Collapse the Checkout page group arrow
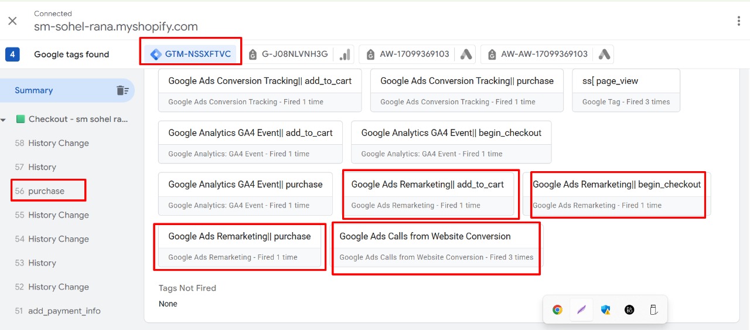This screenshot has height=330, width=750. coord(4,120)
